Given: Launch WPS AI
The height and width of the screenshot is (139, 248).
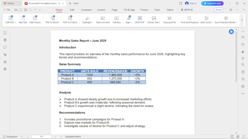Looking at the screenshot, I should click(187, 10).
